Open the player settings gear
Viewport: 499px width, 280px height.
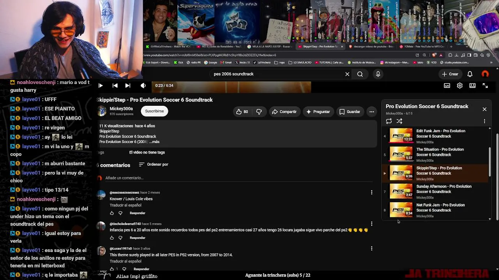pos(460,86)
